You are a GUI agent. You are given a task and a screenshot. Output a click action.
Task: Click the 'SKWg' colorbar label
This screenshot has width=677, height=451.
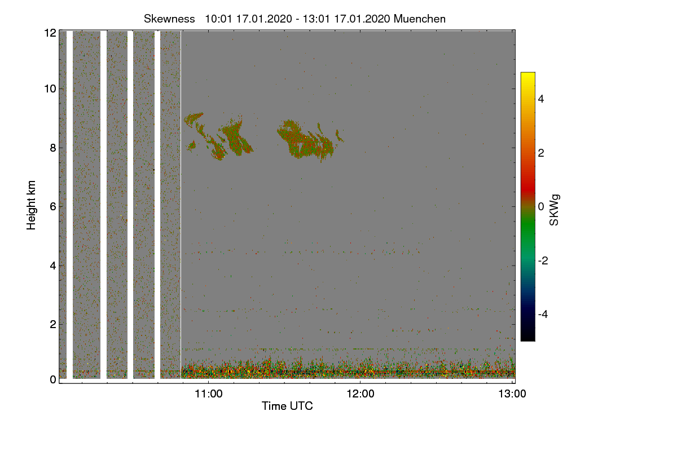click(x=555, y=210)
